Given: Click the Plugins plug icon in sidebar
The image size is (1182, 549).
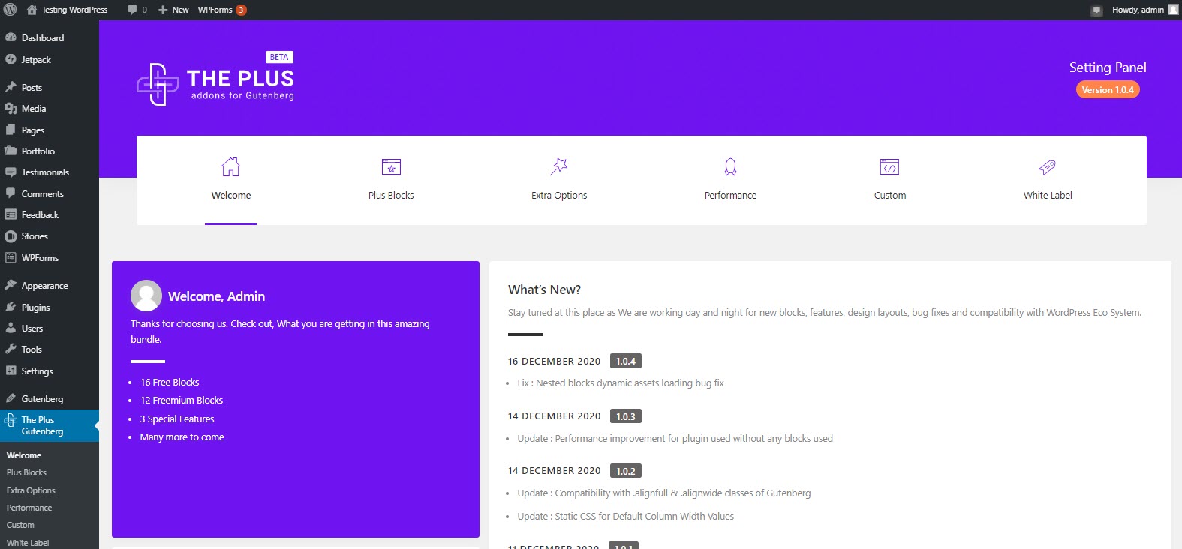Looking at the screenshot, I should coord(11,307).
